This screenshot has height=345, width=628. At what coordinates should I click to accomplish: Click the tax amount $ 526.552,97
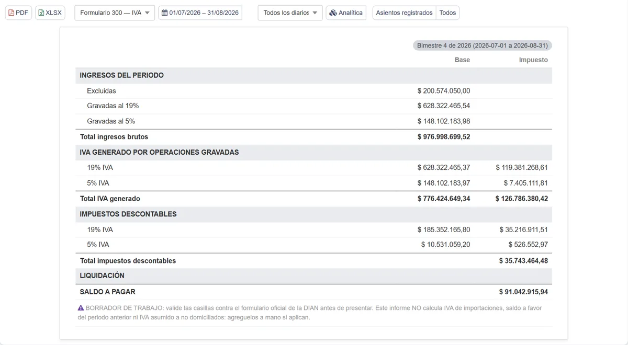click(x=528, y=245)
